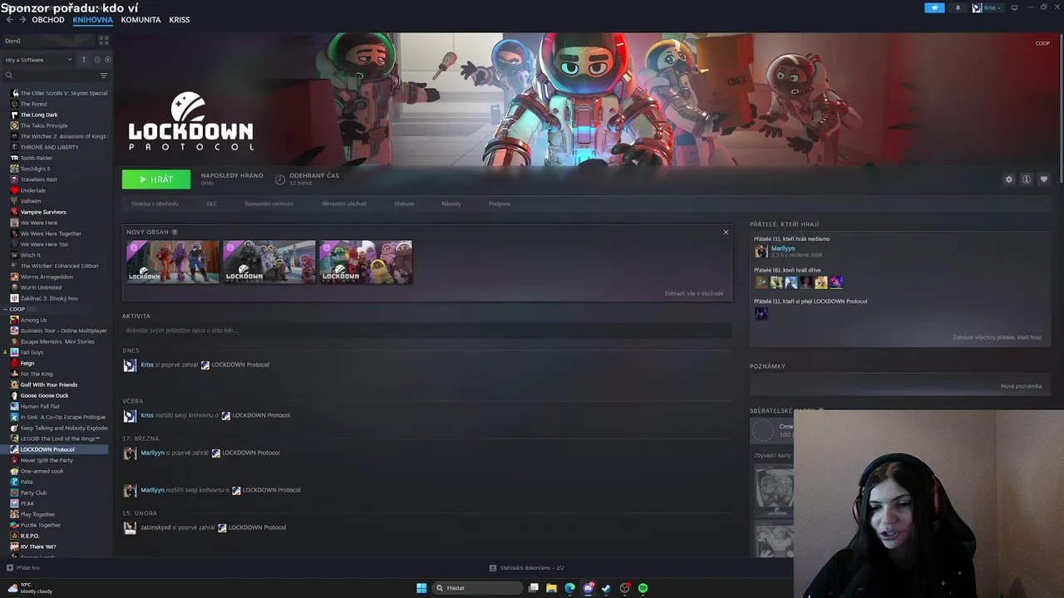Open library advanced filters icon
Viewport: 1064px width, 598px height.
104,76
